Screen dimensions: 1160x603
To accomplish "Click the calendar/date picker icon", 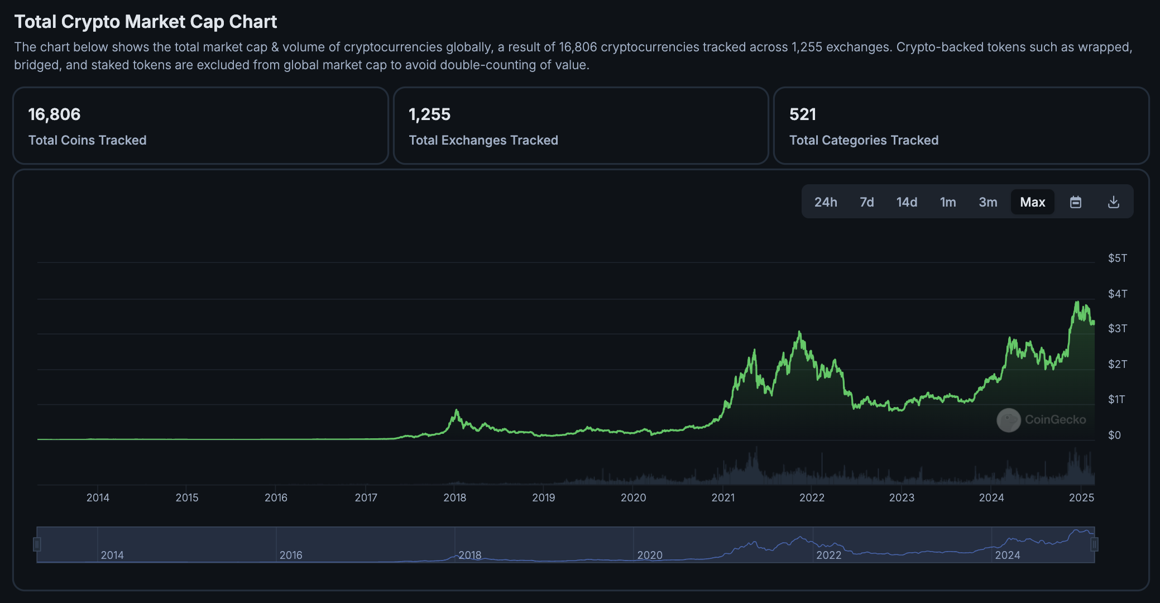I will 1076,201.
